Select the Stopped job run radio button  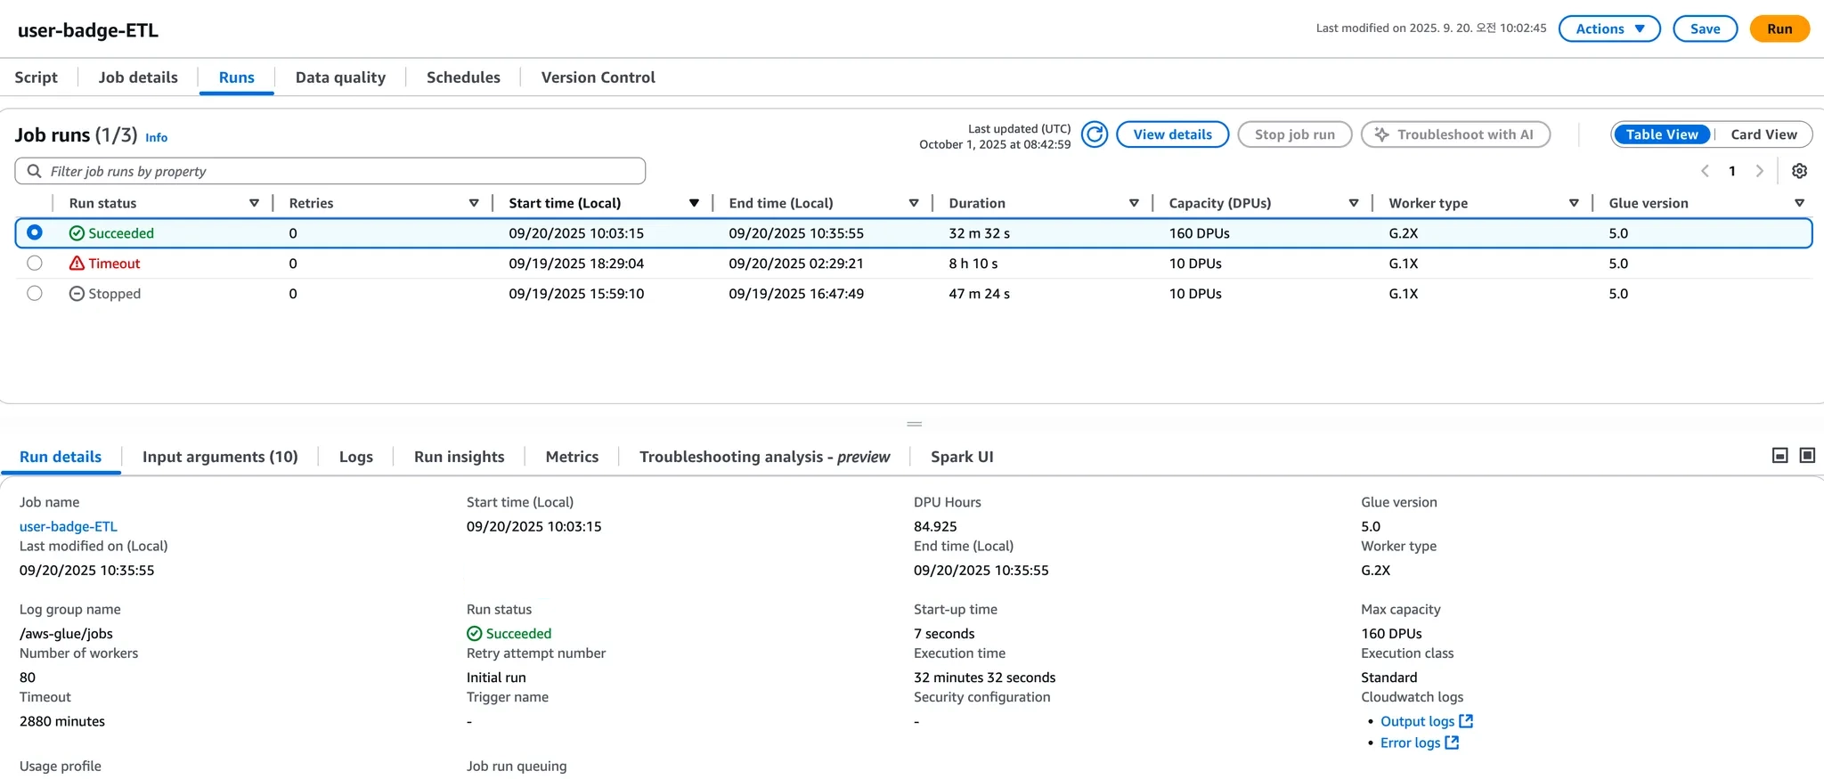point(35,294)
